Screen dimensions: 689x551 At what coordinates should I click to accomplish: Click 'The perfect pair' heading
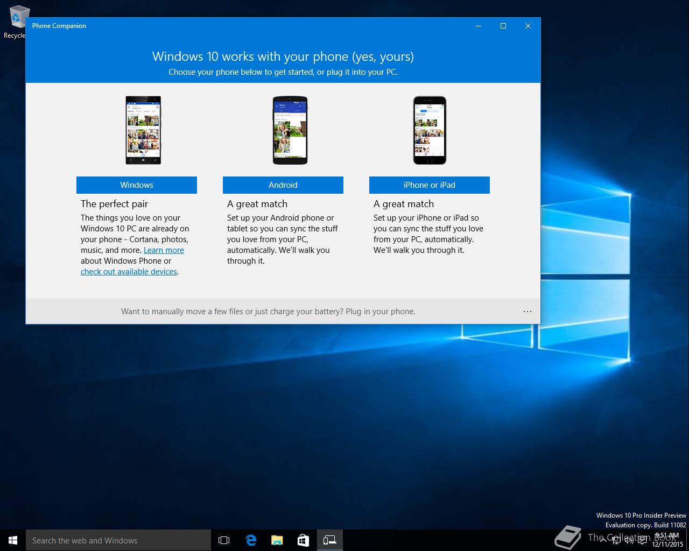[x=114, y=204]
